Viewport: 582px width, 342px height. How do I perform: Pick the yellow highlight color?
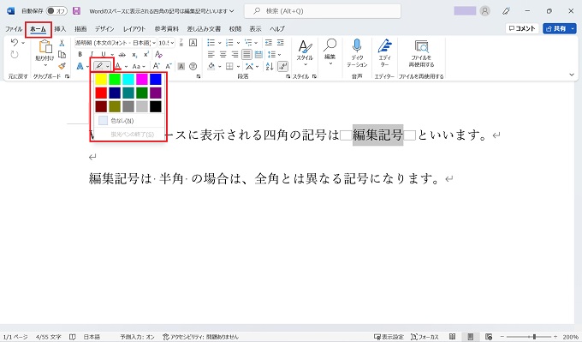click(x=101, y=79)
